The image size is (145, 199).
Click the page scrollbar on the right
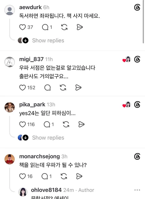(x=143, y=22)
